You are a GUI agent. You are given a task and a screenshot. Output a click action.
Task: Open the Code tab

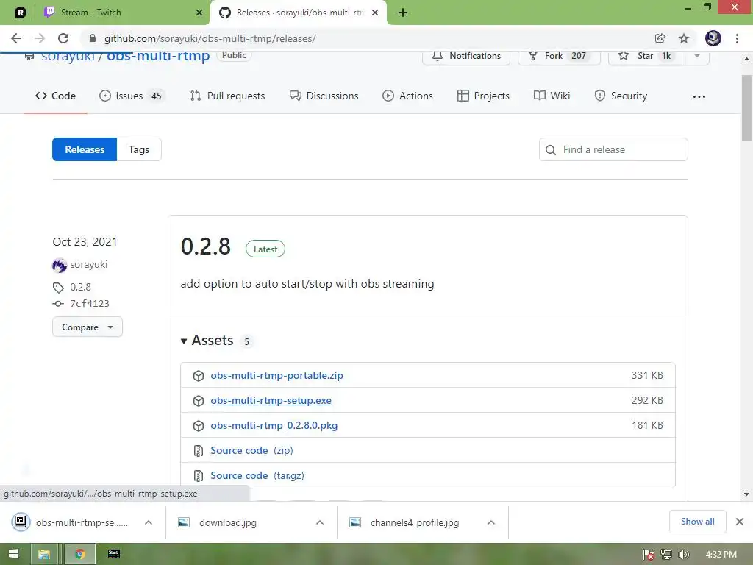click(55, 96)
